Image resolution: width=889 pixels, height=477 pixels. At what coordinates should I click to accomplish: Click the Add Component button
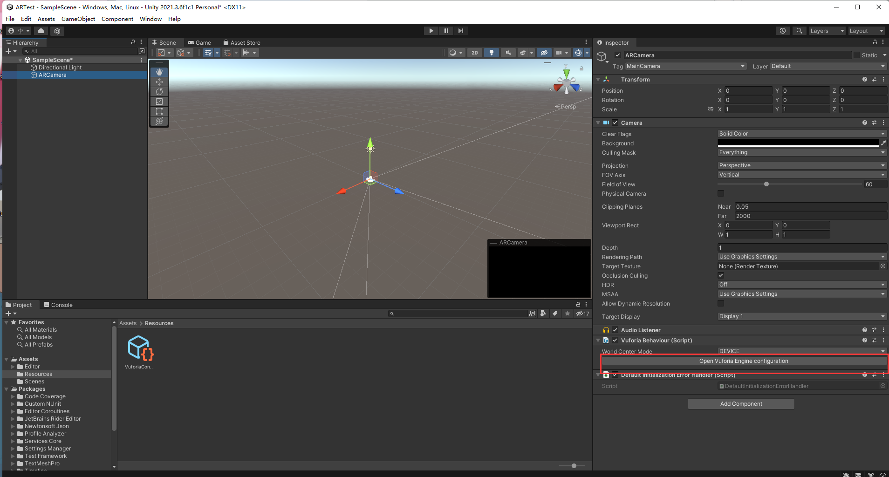click(x=741, y=404)
